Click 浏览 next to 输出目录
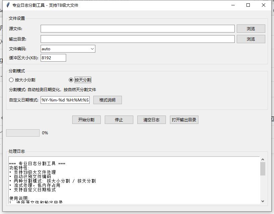The width and height of the screenshot is (274, 214). point(250,39)
